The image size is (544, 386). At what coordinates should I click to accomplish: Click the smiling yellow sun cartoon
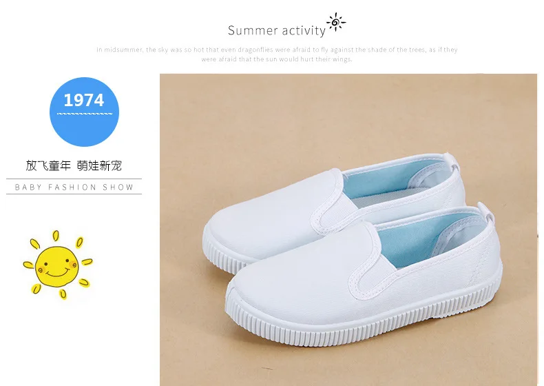[x=57, y=265]
